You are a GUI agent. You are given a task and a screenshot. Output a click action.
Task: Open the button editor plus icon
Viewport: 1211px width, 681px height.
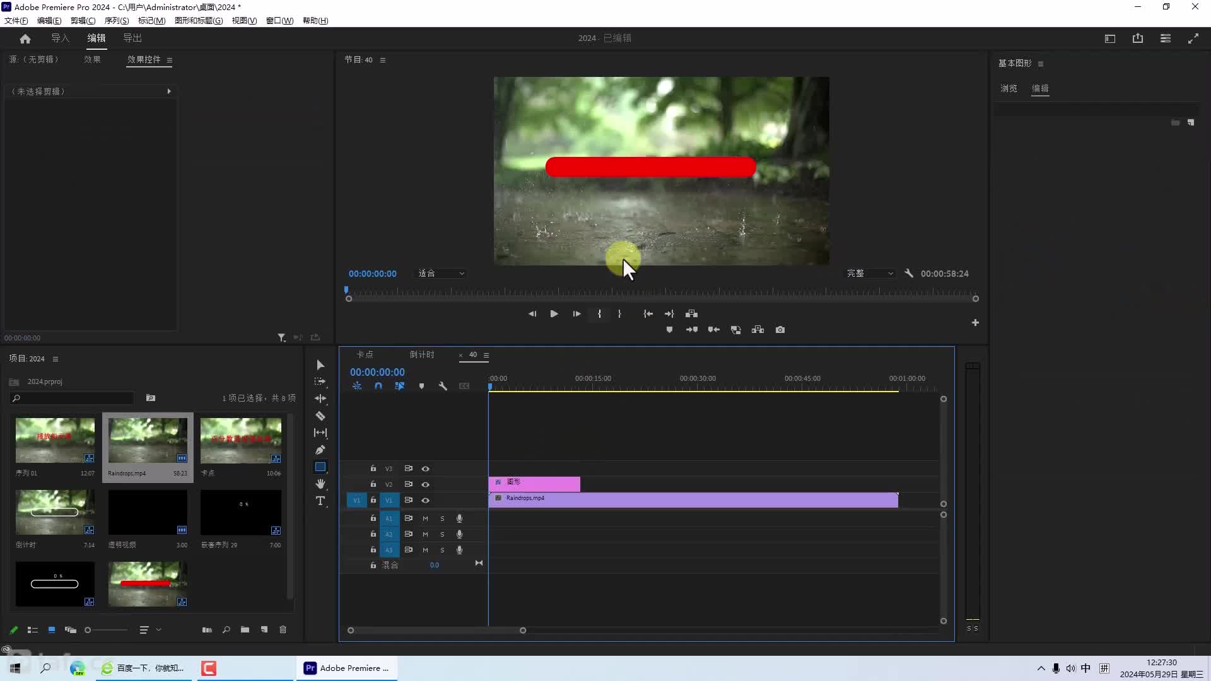pos(975,323)
